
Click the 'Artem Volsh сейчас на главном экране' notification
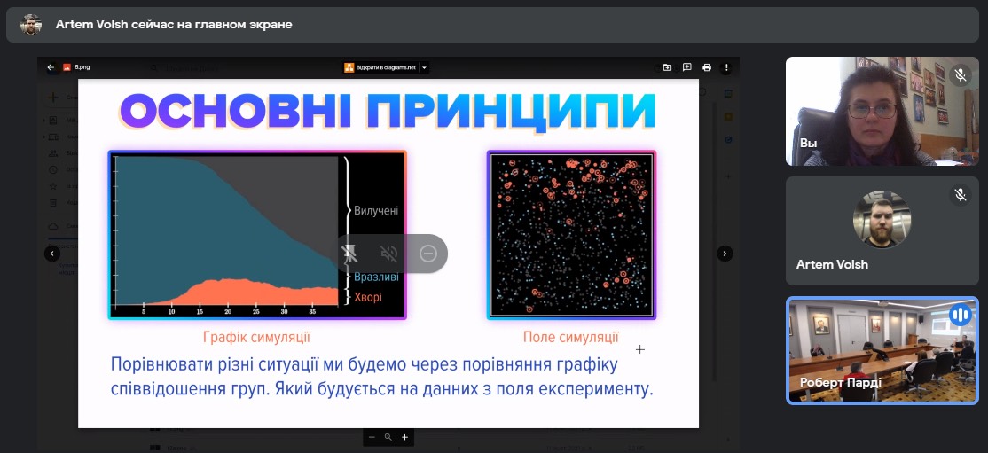click(173, 25)
